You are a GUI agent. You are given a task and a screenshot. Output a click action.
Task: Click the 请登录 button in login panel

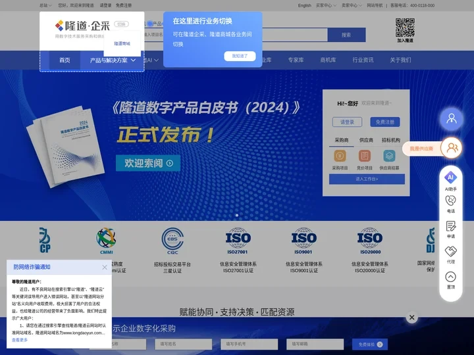(x=347, y=122)
